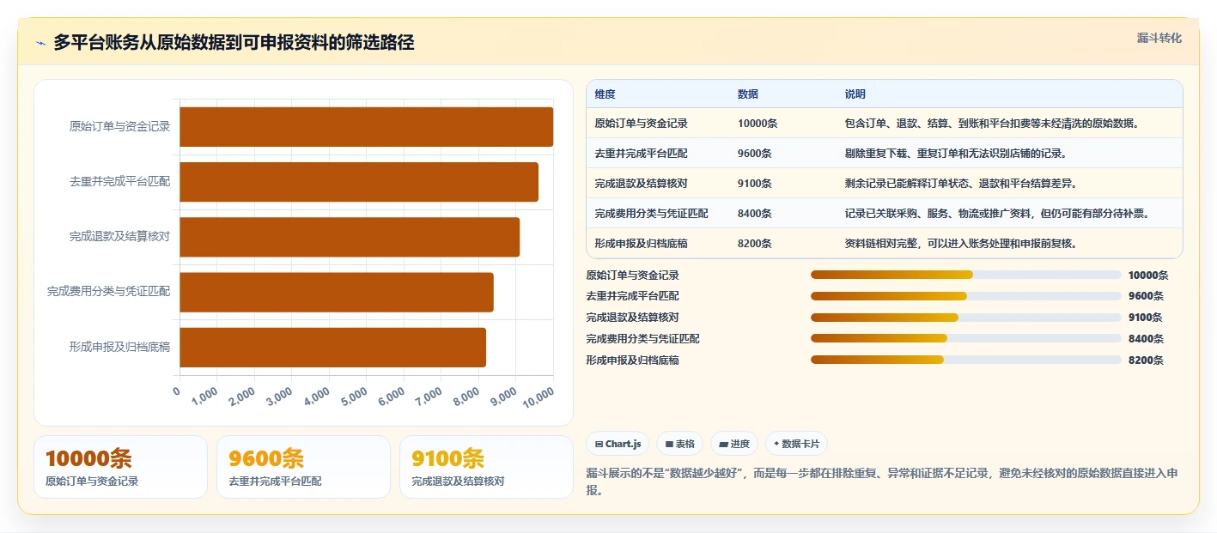This screenshot has width=1217, height=533.
Task: Click the description starting 剔除重复下载
Action: 955,154
